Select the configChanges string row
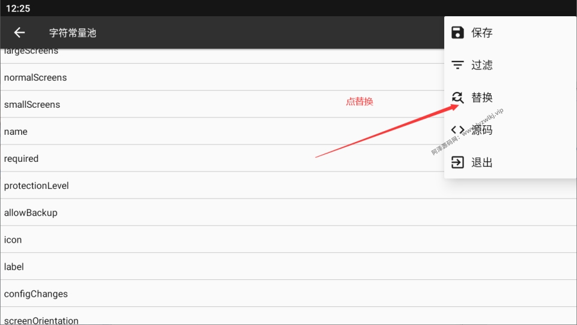Image resolution: width=577 pixels, height=325 pixels. tap(288, 293)
